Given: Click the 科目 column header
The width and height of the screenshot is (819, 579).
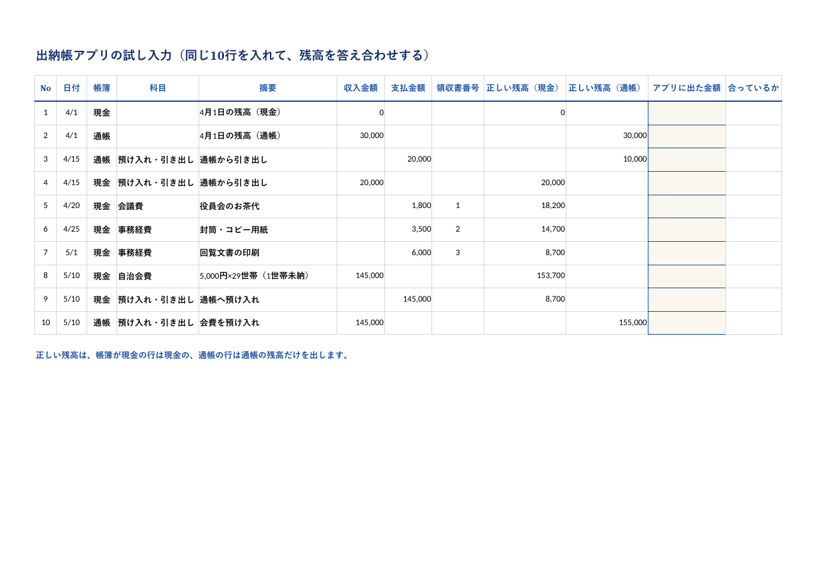Looking at the screenshot, I should tap(158, 88).
